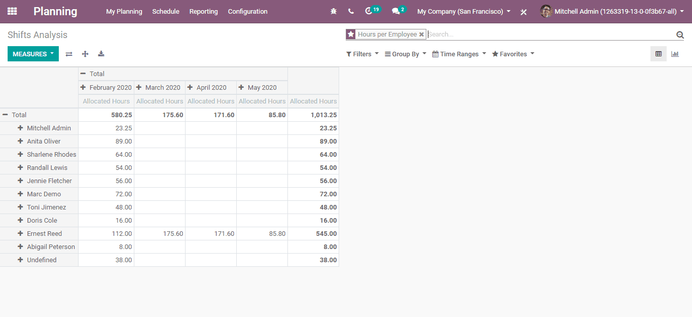The height and width of the screenshot is (317, 692).
Task: Open the Configuration menu
Action: (247, 11)
